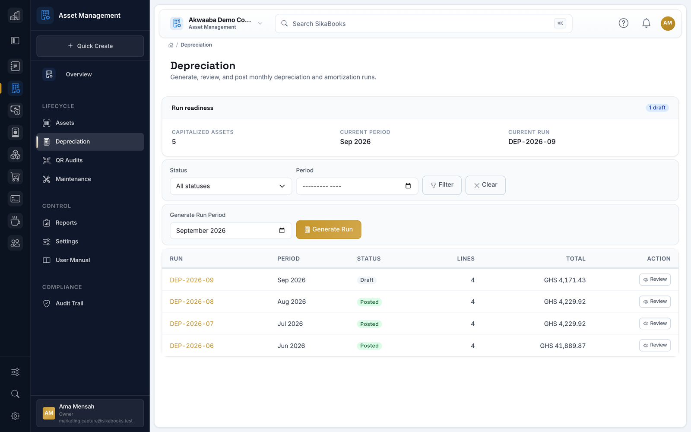
Task: Open the gear settings icon in the rail
Action: (15, 416)
